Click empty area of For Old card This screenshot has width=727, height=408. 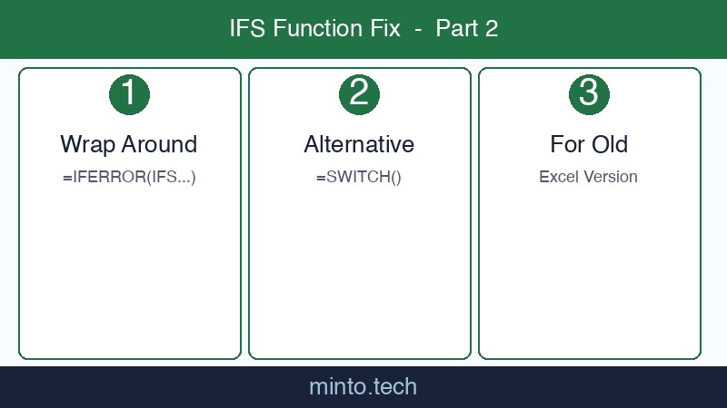click(589, 272)
